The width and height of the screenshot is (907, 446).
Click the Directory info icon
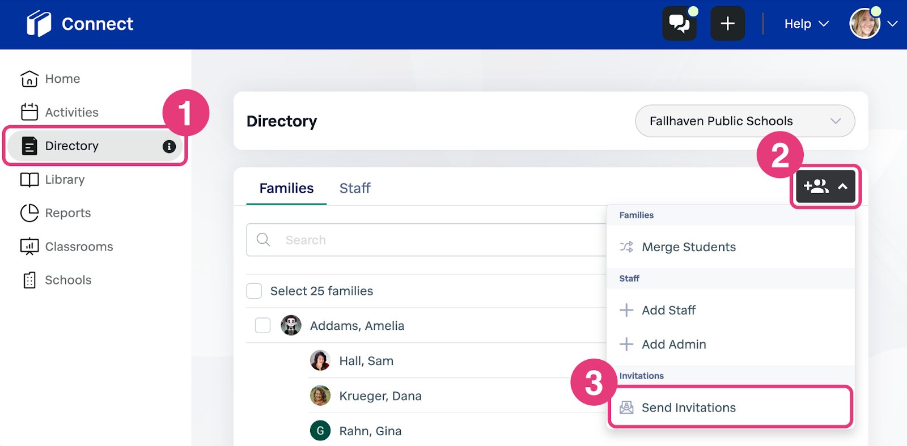(x=169, y=146)
